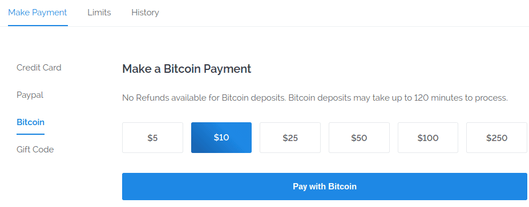Viewport: 529px width, 207px height.
Task: Open the Bitcoin payment option
Action: tap(30, 122)
